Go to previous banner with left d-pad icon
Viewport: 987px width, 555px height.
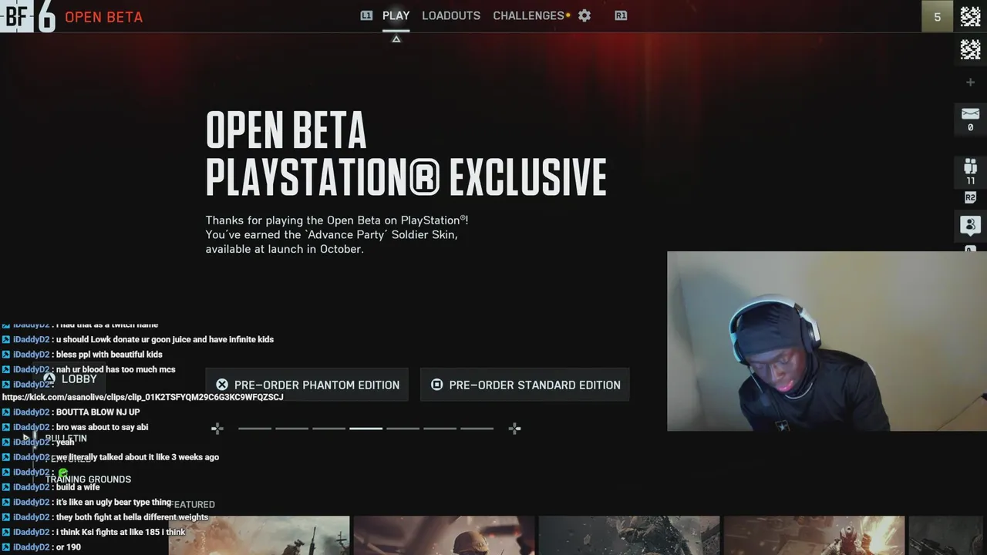click(217, 429)
